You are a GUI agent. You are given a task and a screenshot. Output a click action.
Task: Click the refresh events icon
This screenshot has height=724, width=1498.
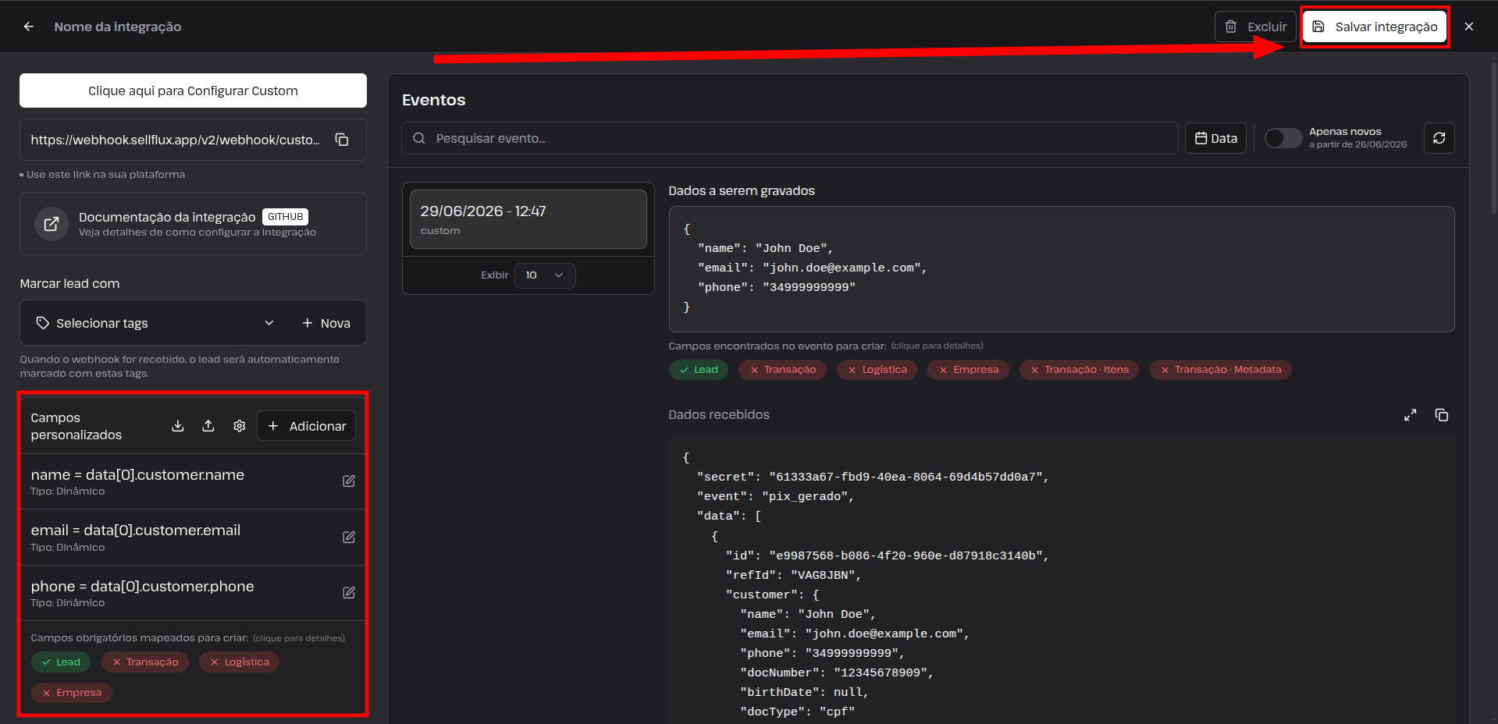(x=1439, y=138)
